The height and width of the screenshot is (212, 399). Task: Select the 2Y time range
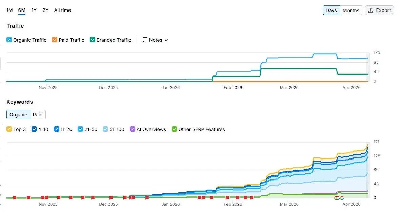(x=45, y=10)
